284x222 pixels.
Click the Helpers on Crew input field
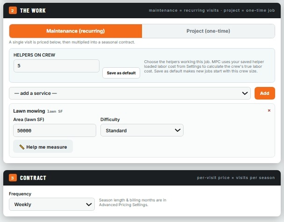[57, 66]
